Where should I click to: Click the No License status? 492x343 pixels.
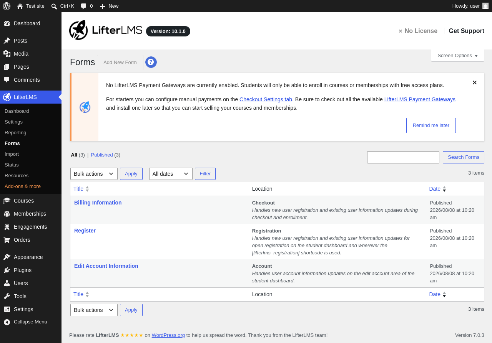coord(418,31)
